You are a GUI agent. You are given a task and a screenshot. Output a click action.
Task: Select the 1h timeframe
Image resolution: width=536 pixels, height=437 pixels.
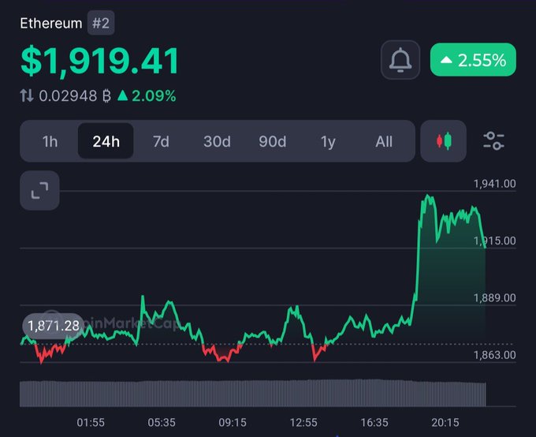(50, 141)
